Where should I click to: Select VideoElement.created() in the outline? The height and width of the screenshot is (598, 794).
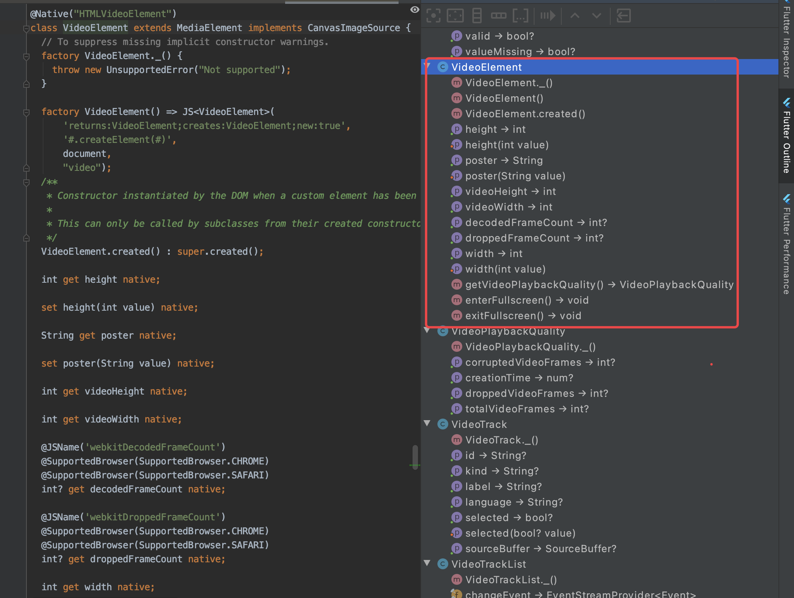pos(524,114)
